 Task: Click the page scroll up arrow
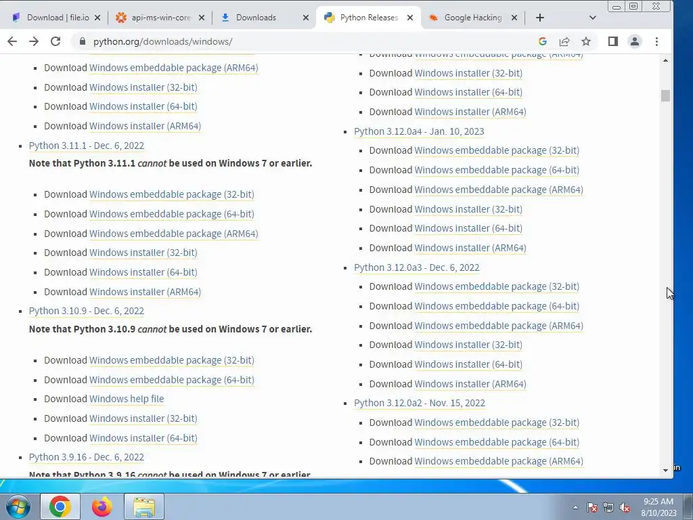pos(666,60)
